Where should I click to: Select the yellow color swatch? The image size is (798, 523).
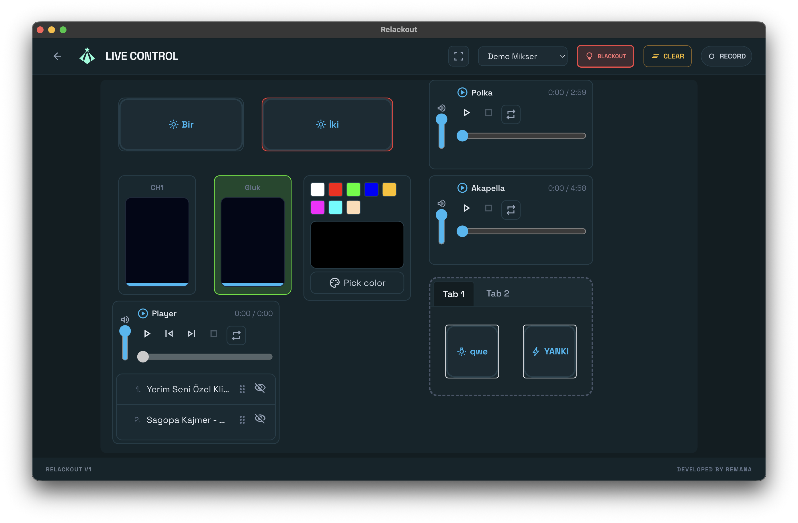coord(389,189)
